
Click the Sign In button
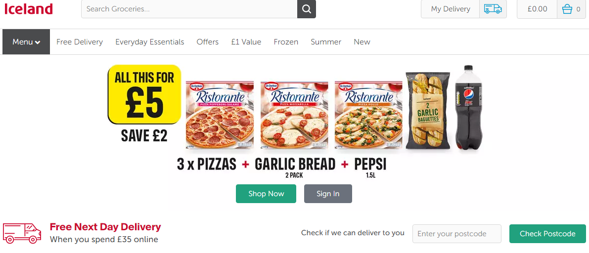328,194
